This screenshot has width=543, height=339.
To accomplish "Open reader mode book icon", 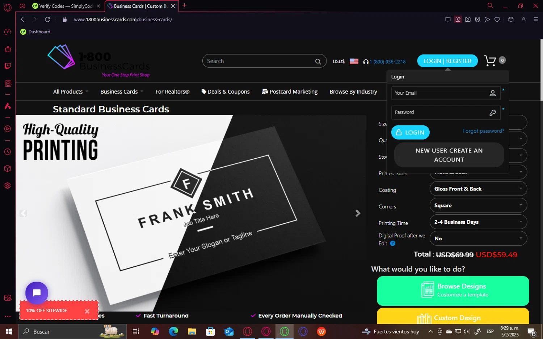I will (x=448, y=20).
